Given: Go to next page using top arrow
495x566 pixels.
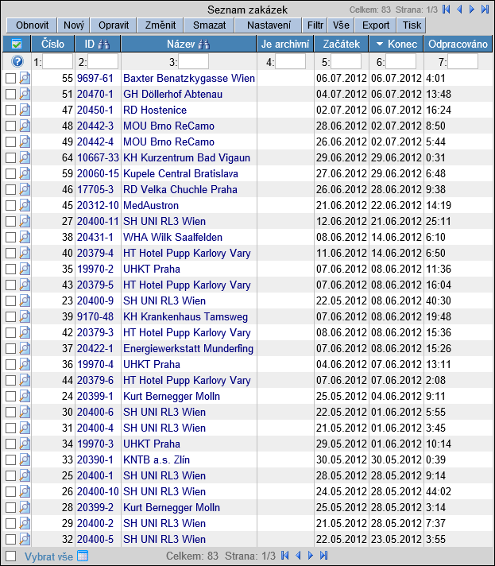Looking at the screenshot, I should (x=471, y=10).
